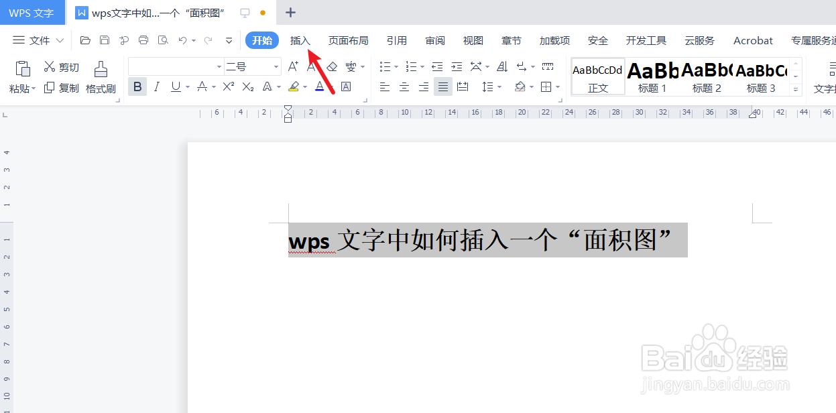Click the open folder icon in quick toolbar
This screenshot has height=413, width=836.
click(x=85, y=40)
